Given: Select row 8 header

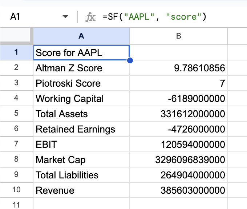Looking at the screenshot, I should pos(16,159).
